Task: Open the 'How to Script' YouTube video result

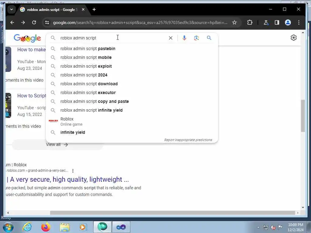Action: (32, 96)
